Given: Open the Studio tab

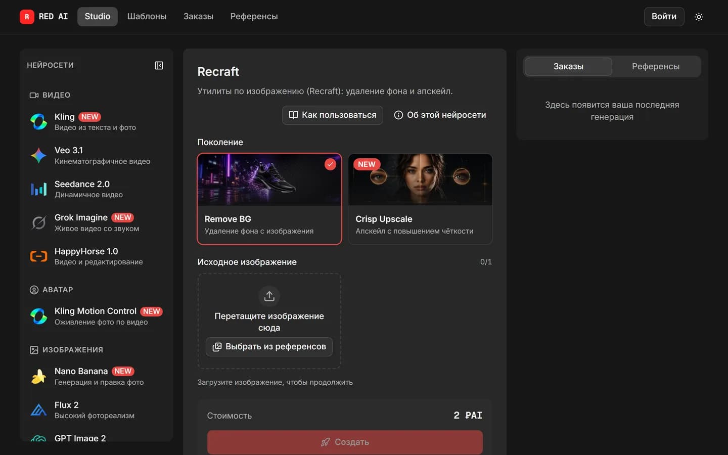Looking at the screenshot, I should (x=98, y=16).
